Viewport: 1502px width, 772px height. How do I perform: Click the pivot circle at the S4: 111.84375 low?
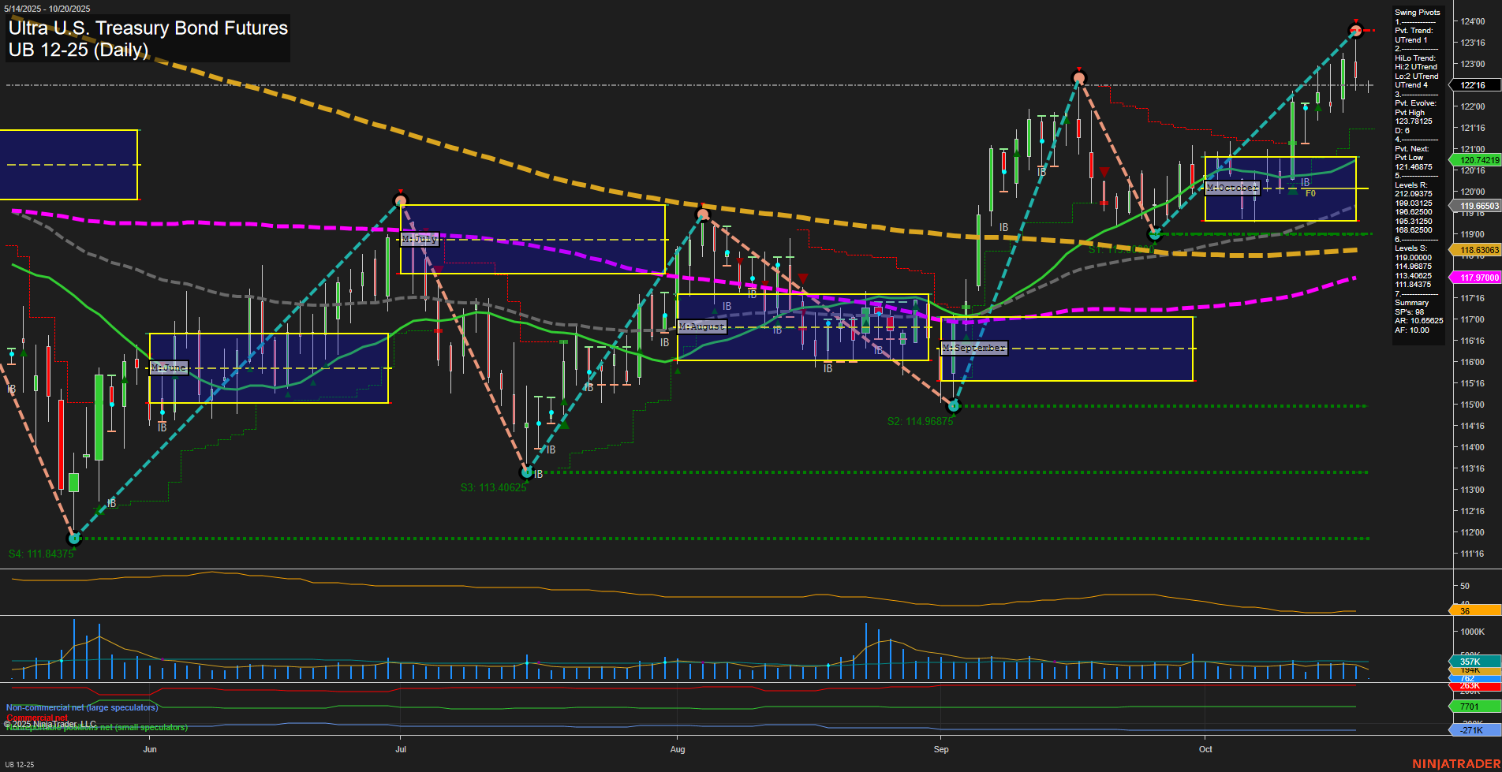(x=73, y=539)
